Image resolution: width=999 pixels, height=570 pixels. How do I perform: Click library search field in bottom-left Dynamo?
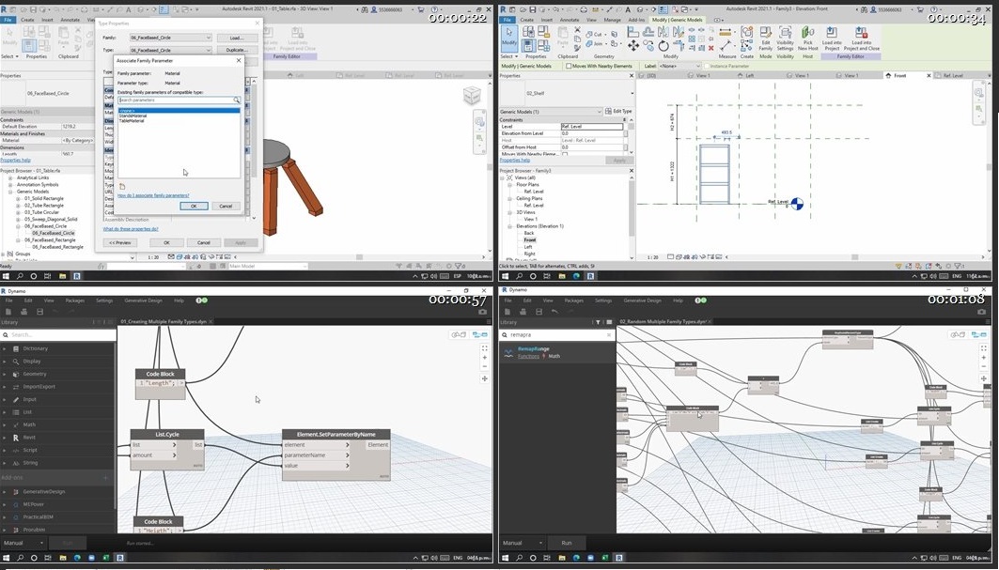tap(58, 334)
